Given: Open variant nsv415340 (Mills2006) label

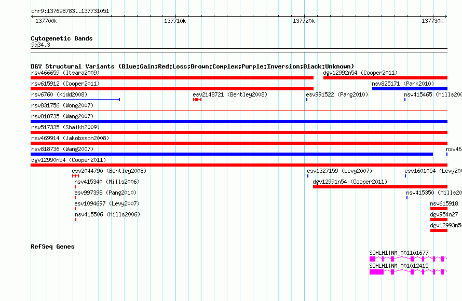Looking at the screenshot, I should coord(107,182).
